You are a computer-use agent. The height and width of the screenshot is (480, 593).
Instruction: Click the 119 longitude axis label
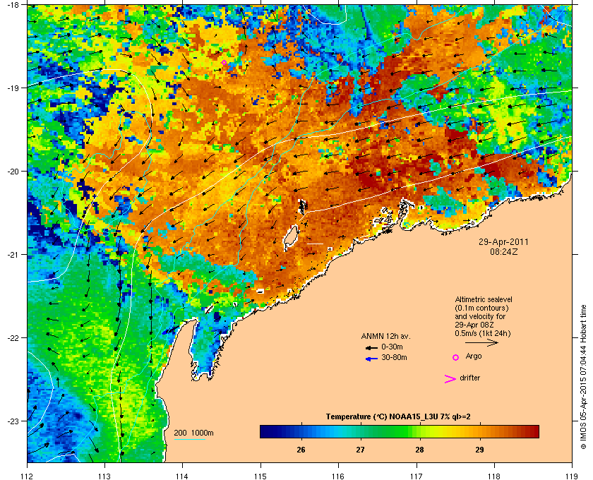(x=572, y=476)
